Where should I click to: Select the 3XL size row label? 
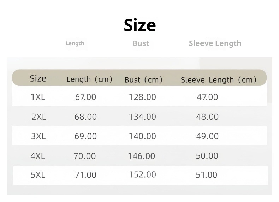[38, 136]
